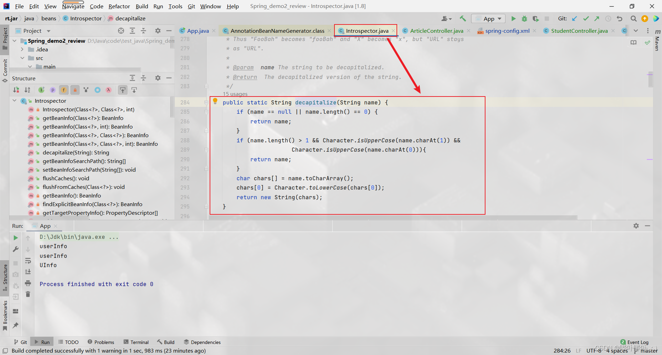Click scroll to end icon in Run panel
The image size is (662, 355).
point(28,272)
